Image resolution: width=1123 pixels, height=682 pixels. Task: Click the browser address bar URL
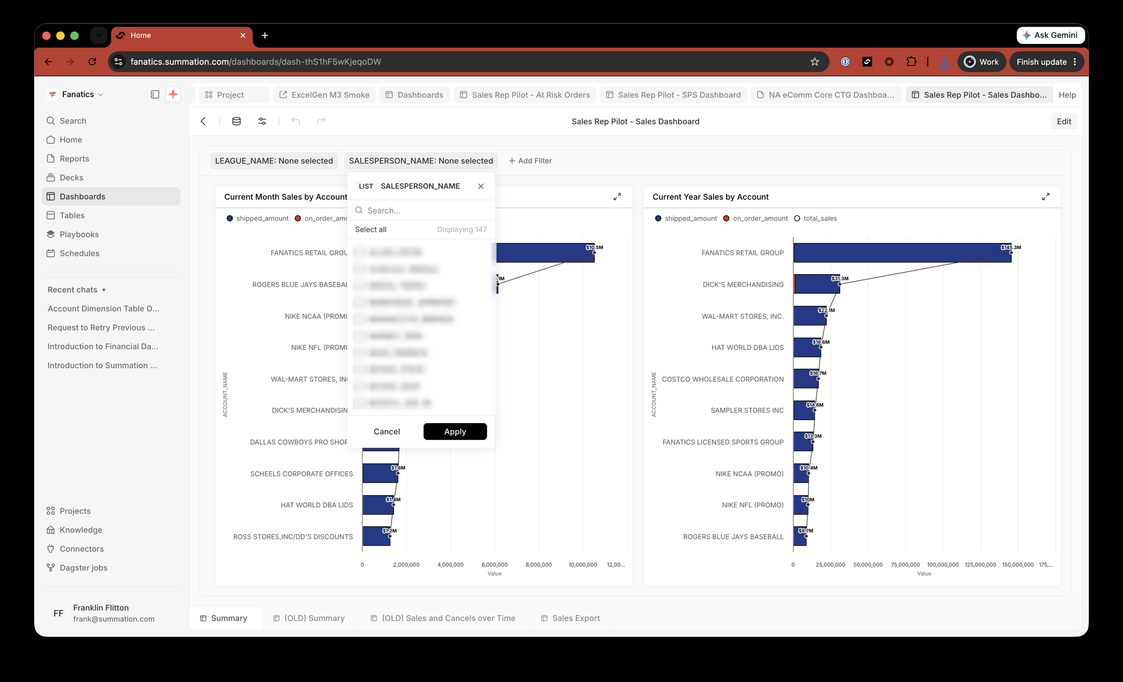(x=255, y=62)
